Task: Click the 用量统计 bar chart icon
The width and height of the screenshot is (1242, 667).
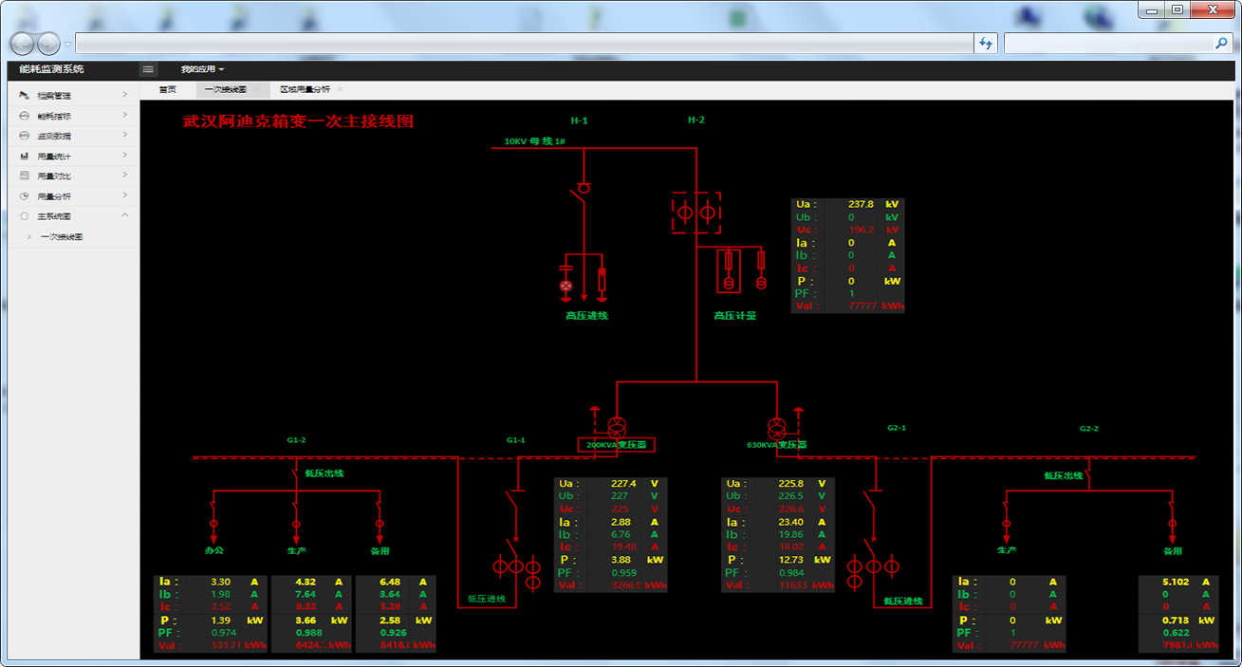Action: 25,156
